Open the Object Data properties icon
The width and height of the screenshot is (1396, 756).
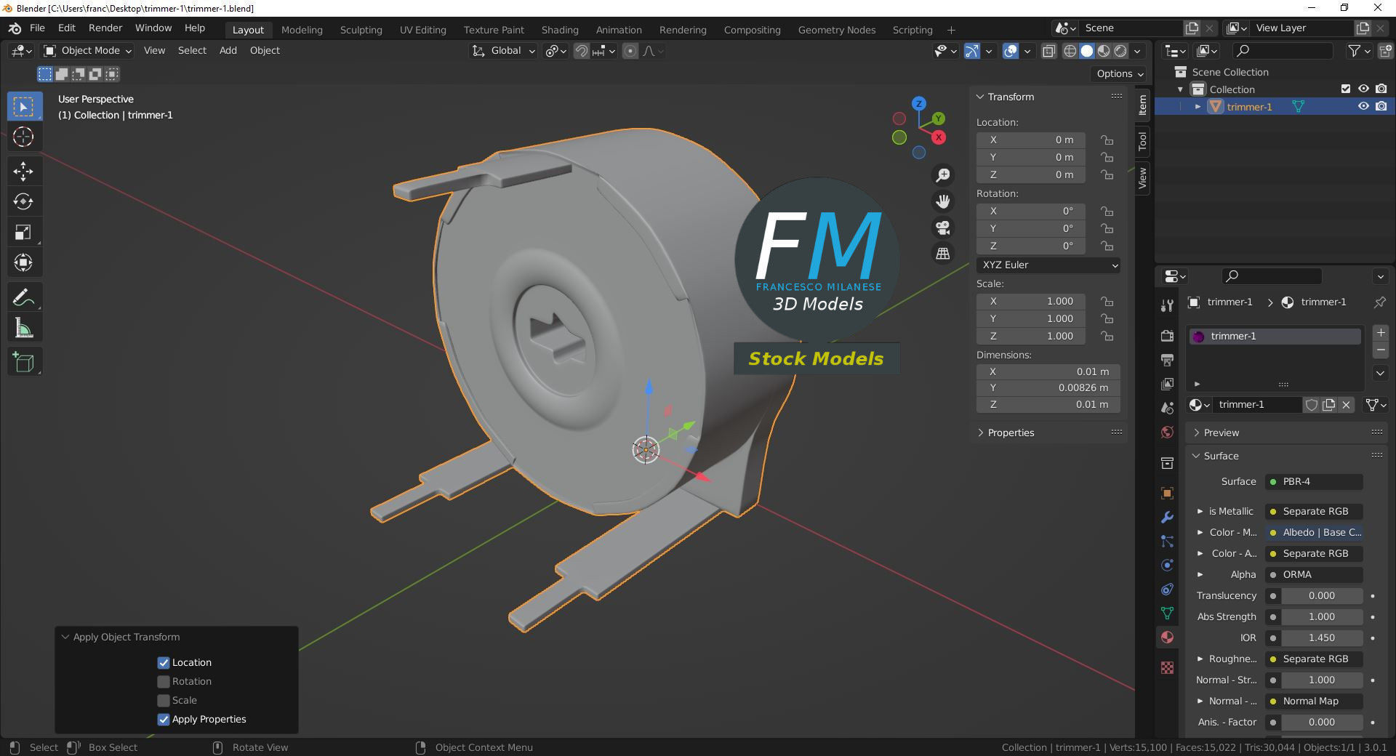[x=1168, y=614]
